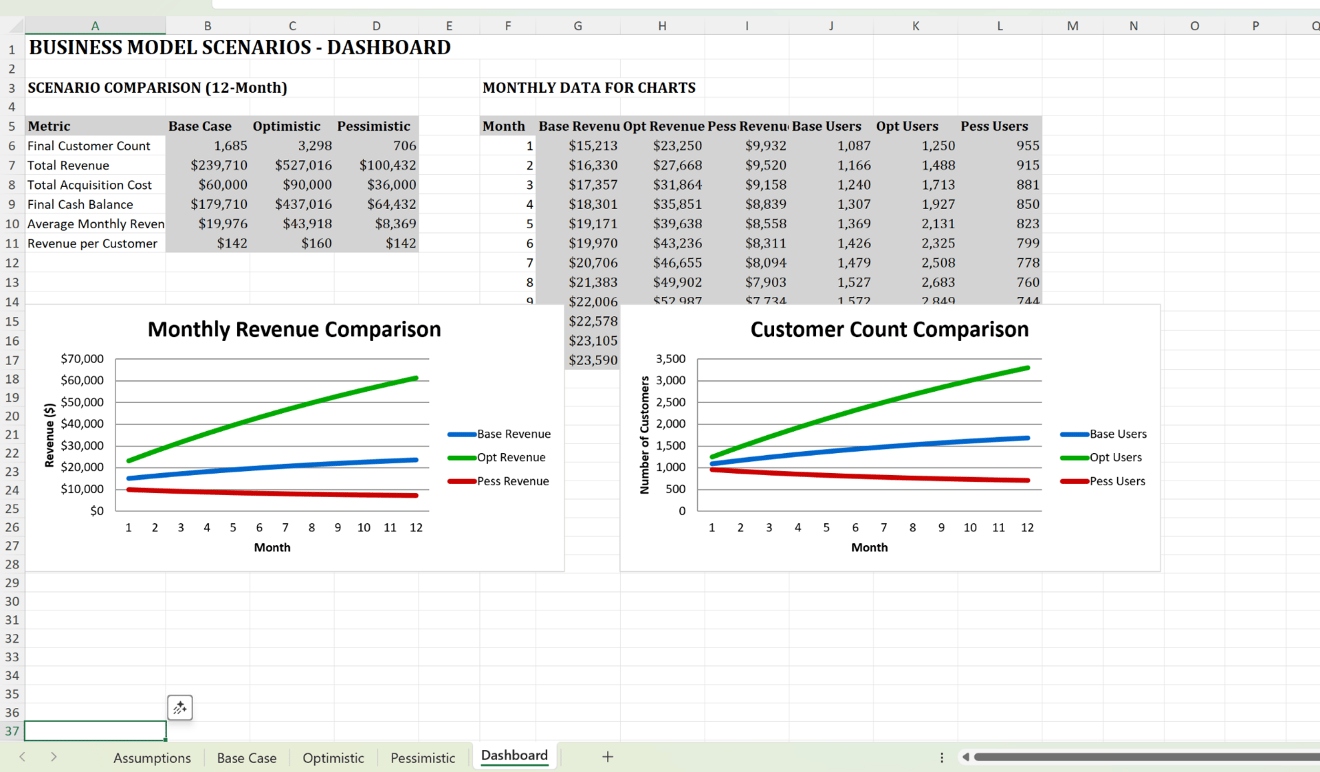Click the Quick Analysis floating icon
The width and height of the screenshot is (1320, 772).
(x=179, y=707)
